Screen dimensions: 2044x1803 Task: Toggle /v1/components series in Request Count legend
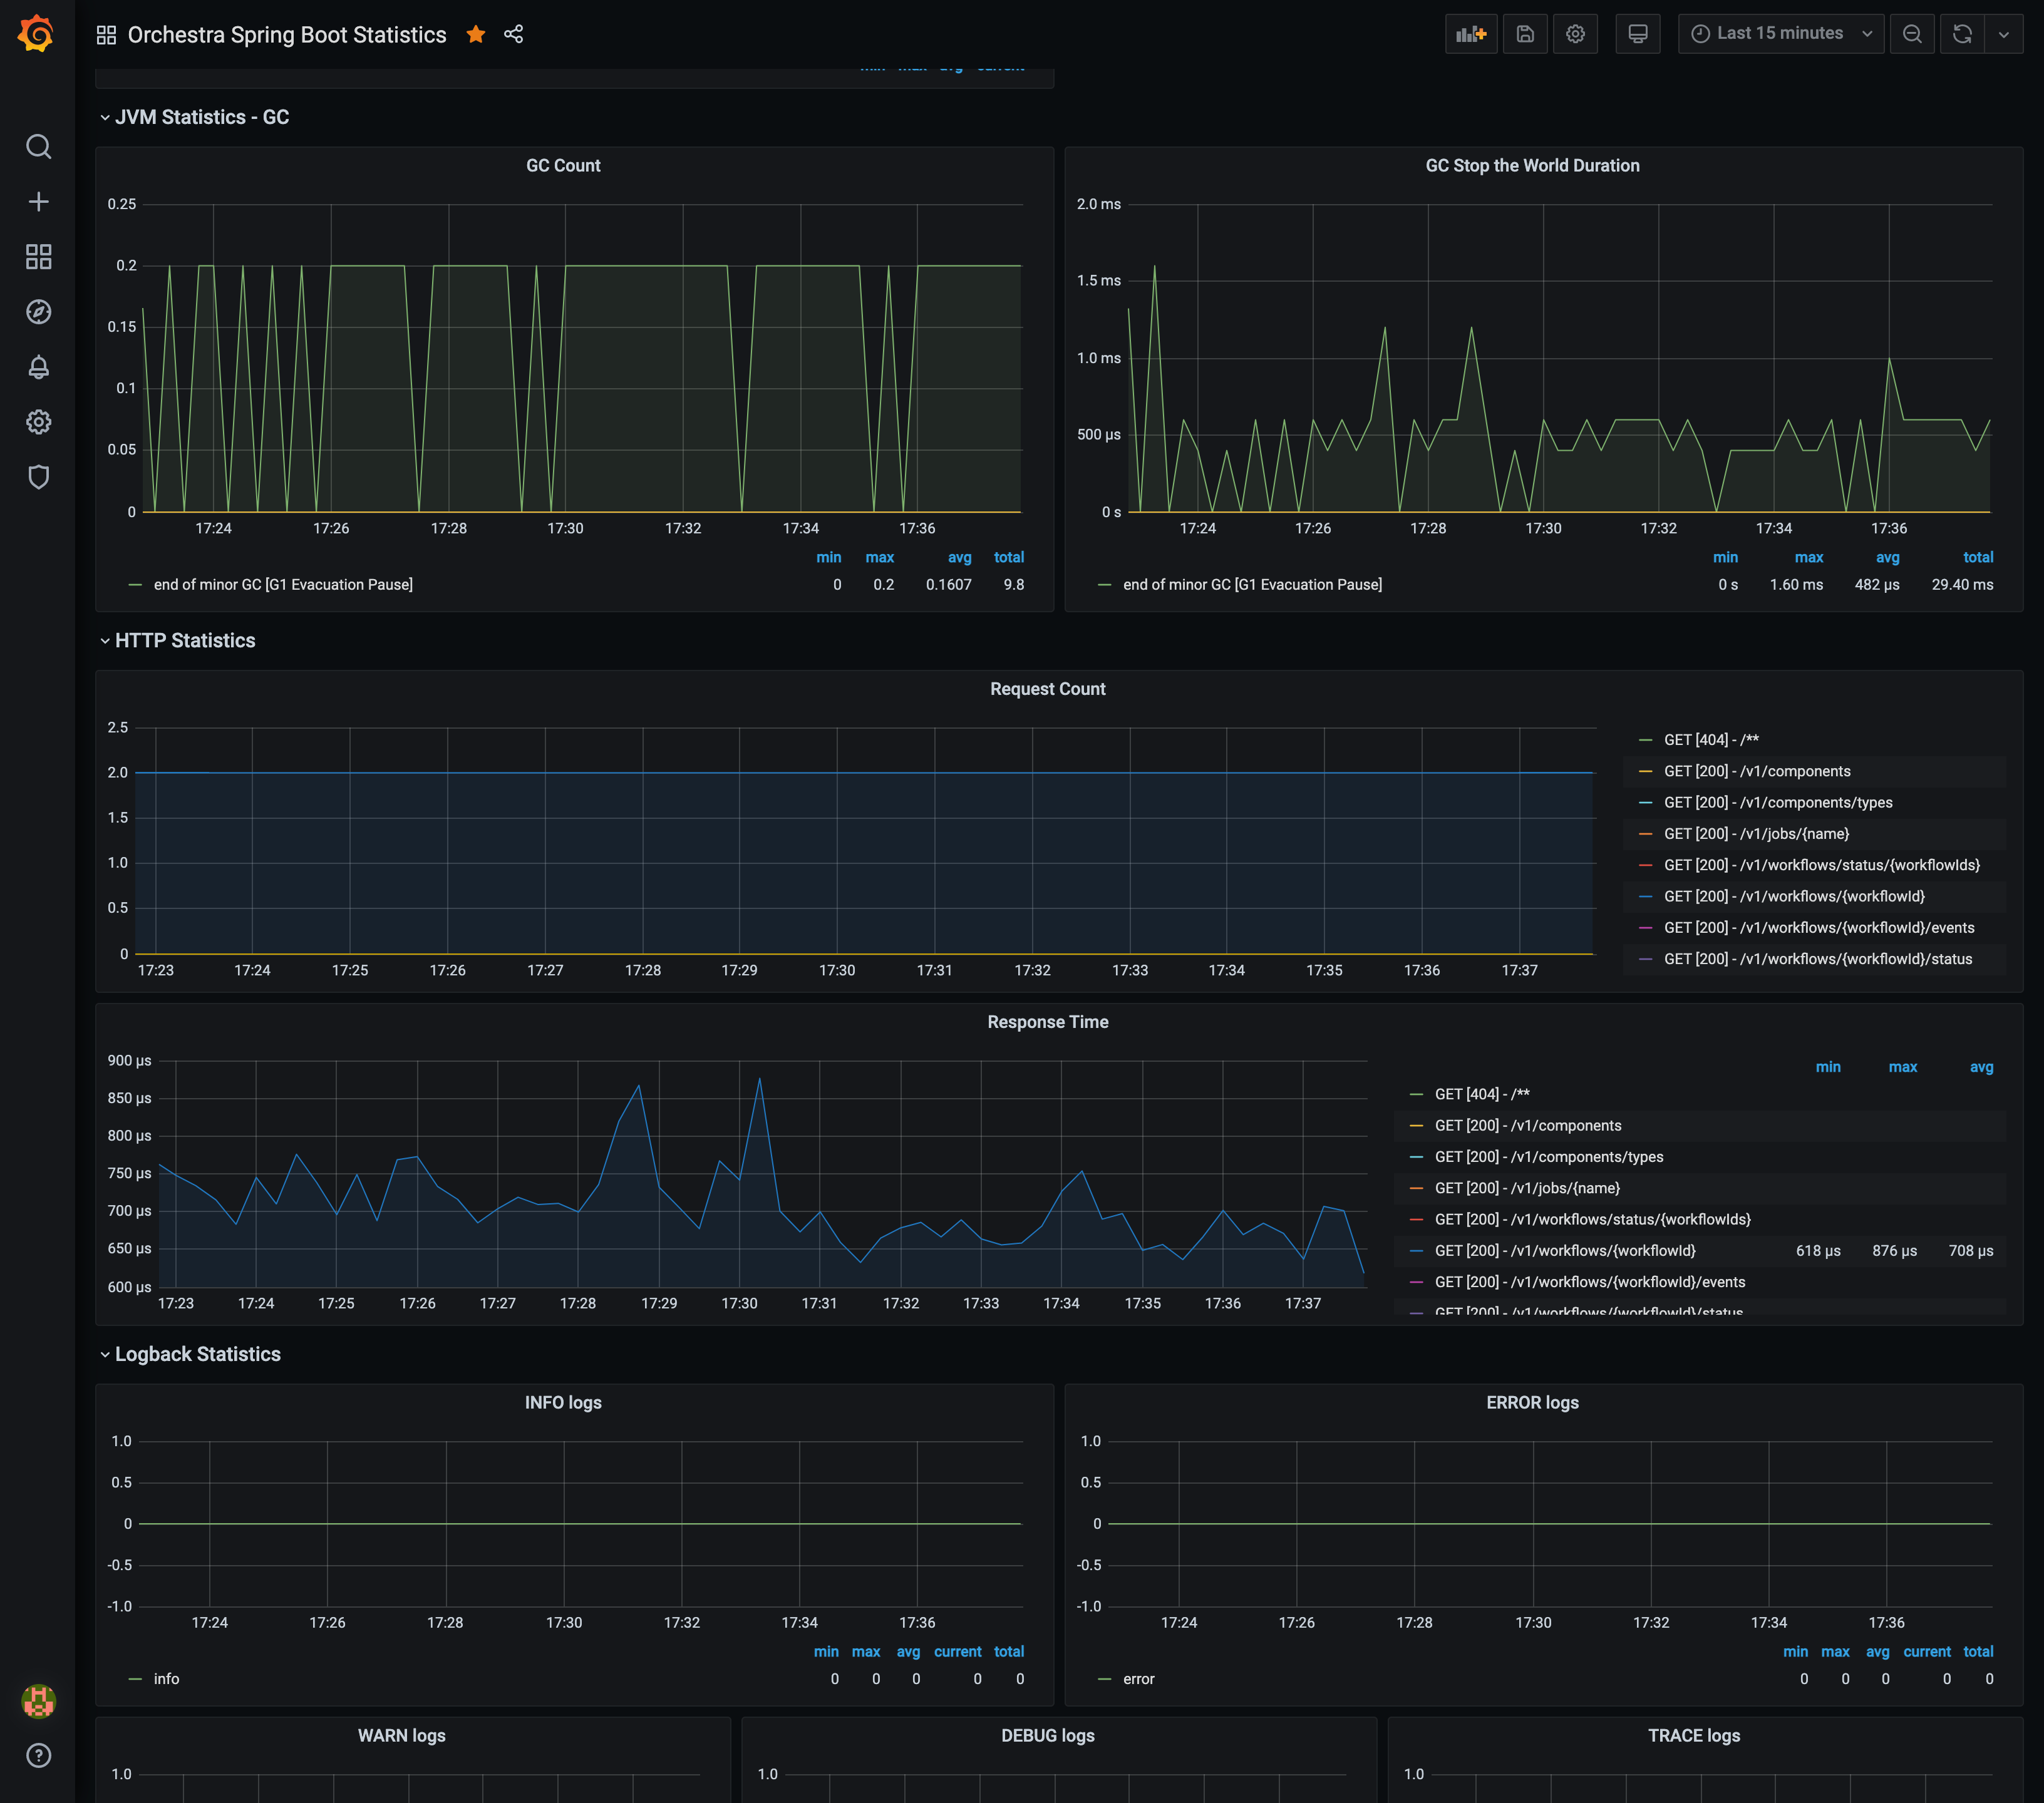pos(1757,771)
